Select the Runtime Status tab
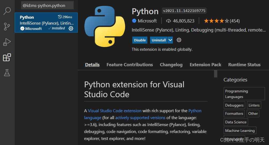Image resolution: width=269 pixels, height=145 pixels. [x=244, y=65]
